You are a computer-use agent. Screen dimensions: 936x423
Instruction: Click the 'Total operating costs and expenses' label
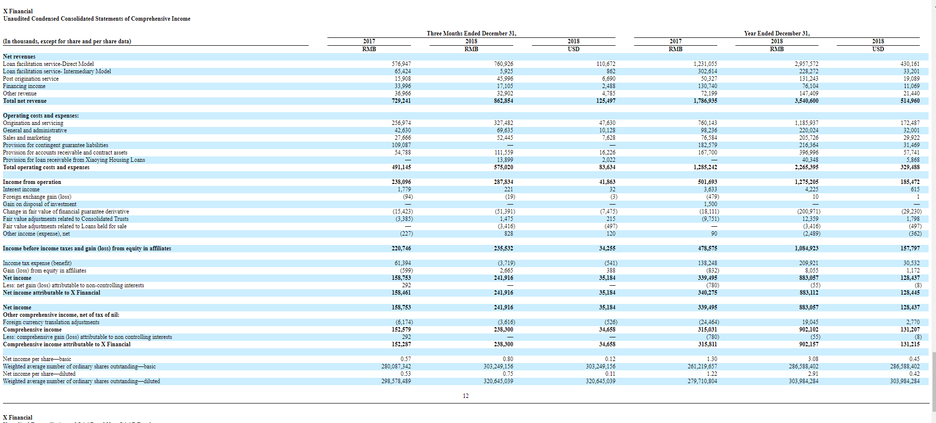click(46, 167)
